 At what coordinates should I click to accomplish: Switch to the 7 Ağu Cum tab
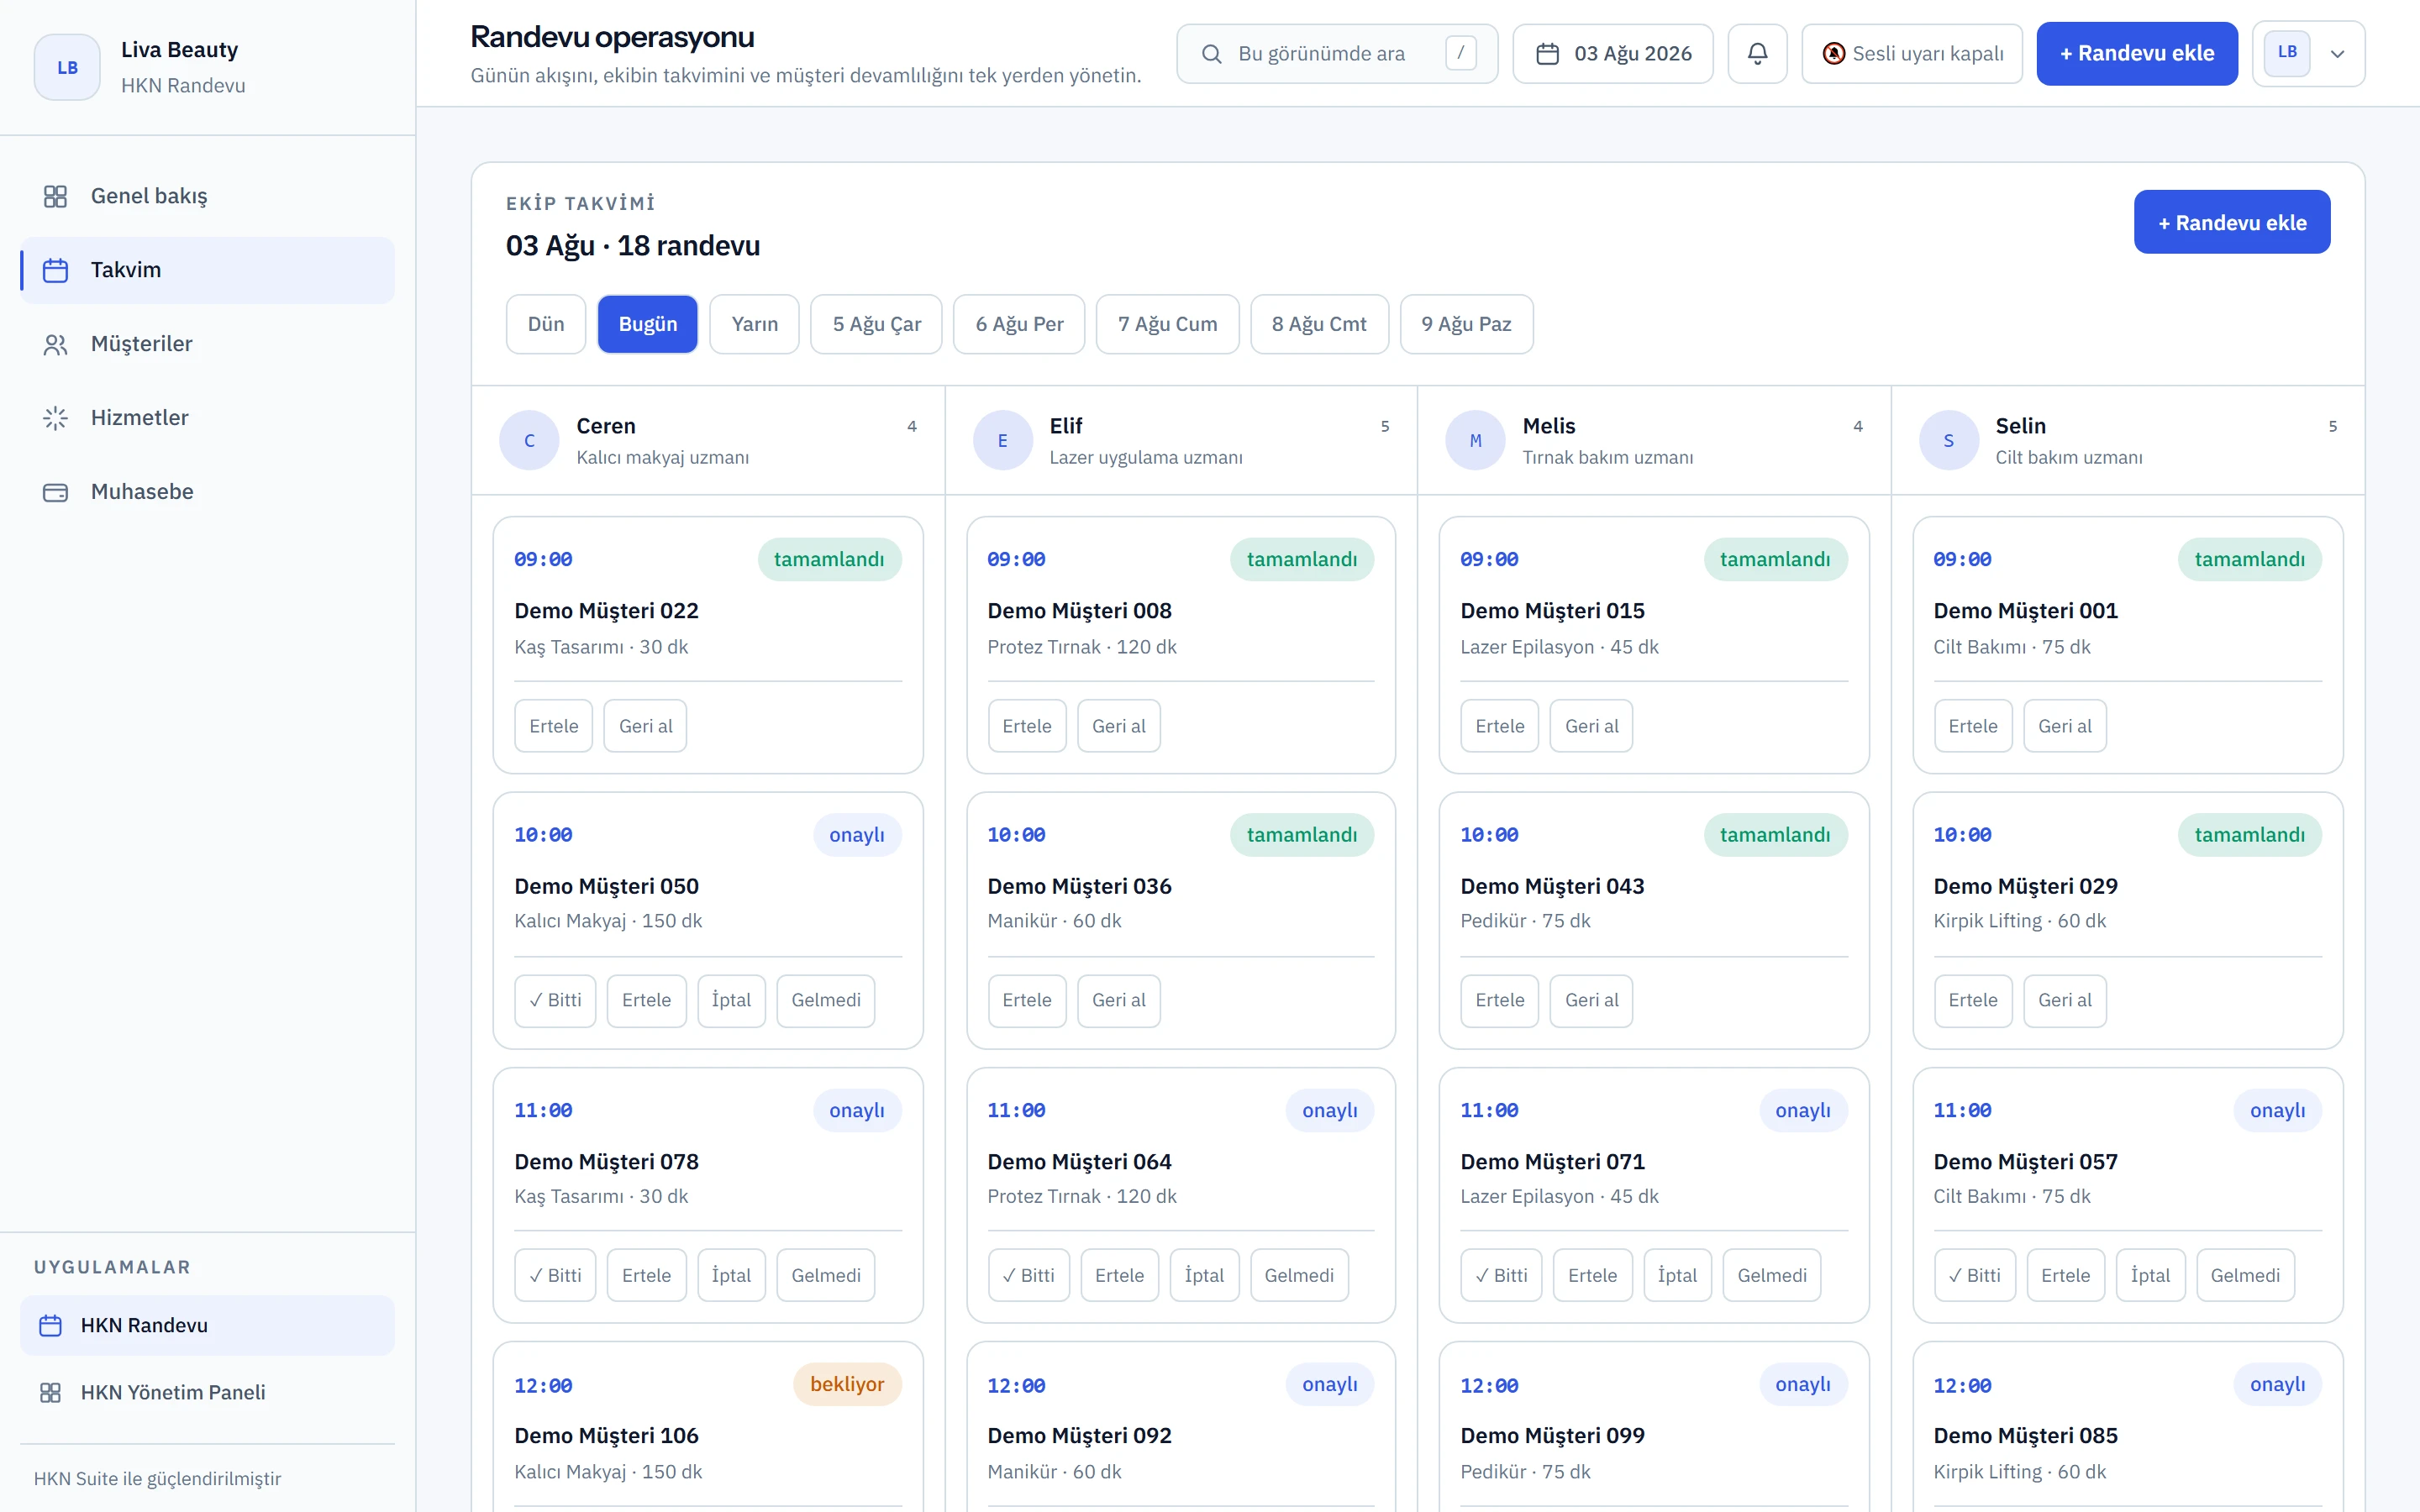(x=1167, y=324)
